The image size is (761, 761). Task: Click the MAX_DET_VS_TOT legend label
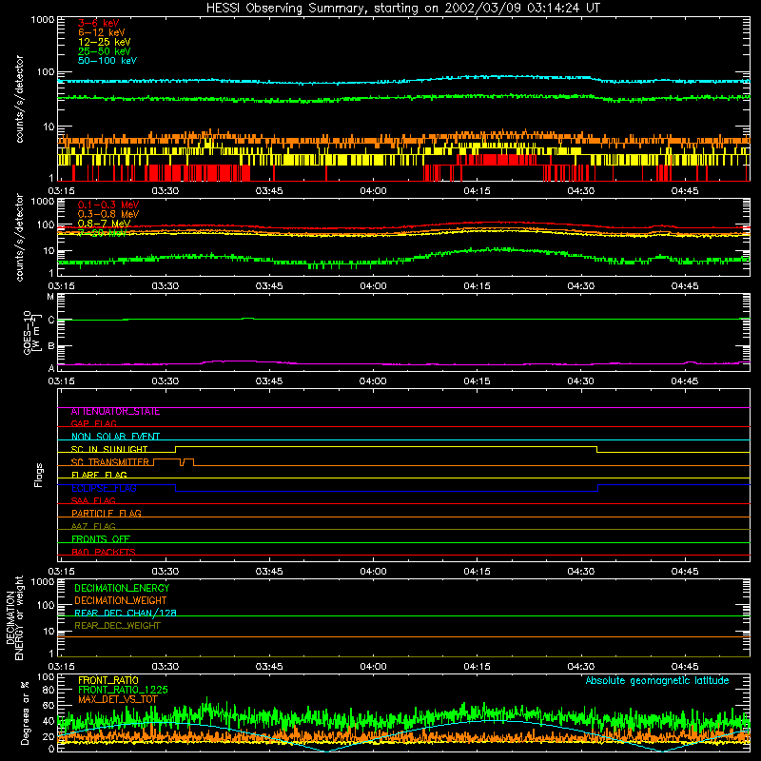(118, 699)
